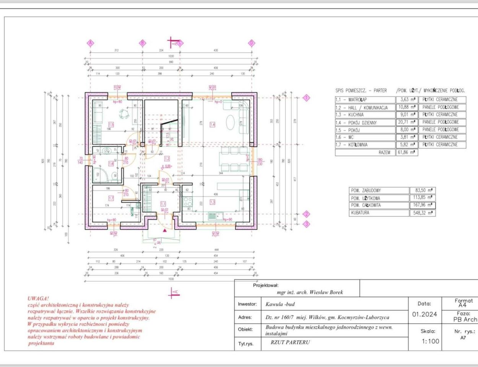Select the area value '3,81 m²'
This screenshot has width=478, height=367.
click(407, 137)
